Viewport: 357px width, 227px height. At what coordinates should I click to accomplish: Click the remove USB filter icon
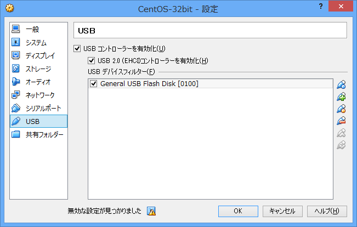tap(341, 121)
